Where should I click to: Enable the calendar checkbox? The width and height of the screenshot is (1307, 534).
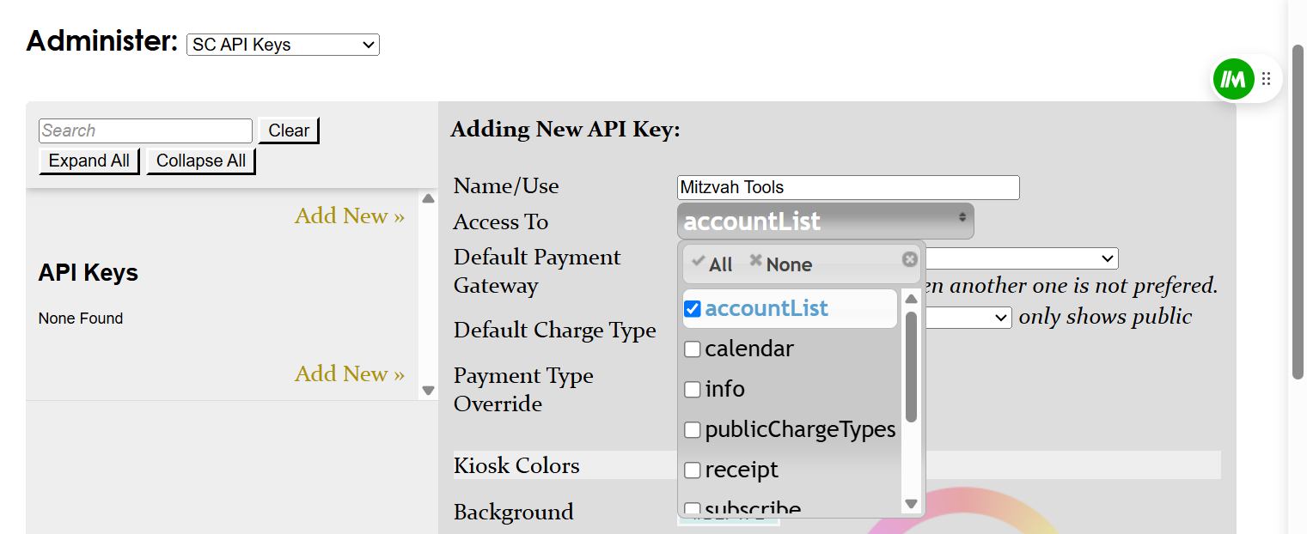click(693, 349)
